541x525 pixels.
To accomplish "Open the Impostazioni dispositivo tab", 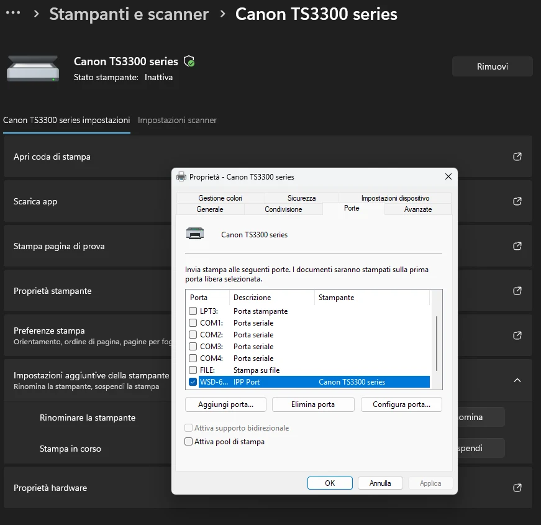I will 395,198.
